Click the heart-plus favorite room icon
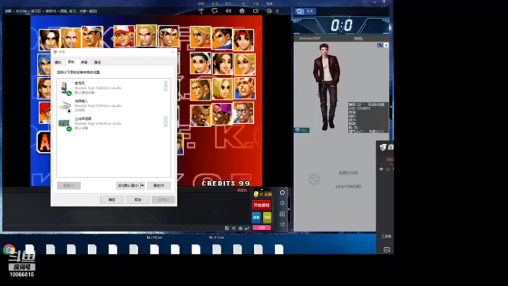Image resolution: width=508 pixels, height=286 pixels. tap(215, 11)
